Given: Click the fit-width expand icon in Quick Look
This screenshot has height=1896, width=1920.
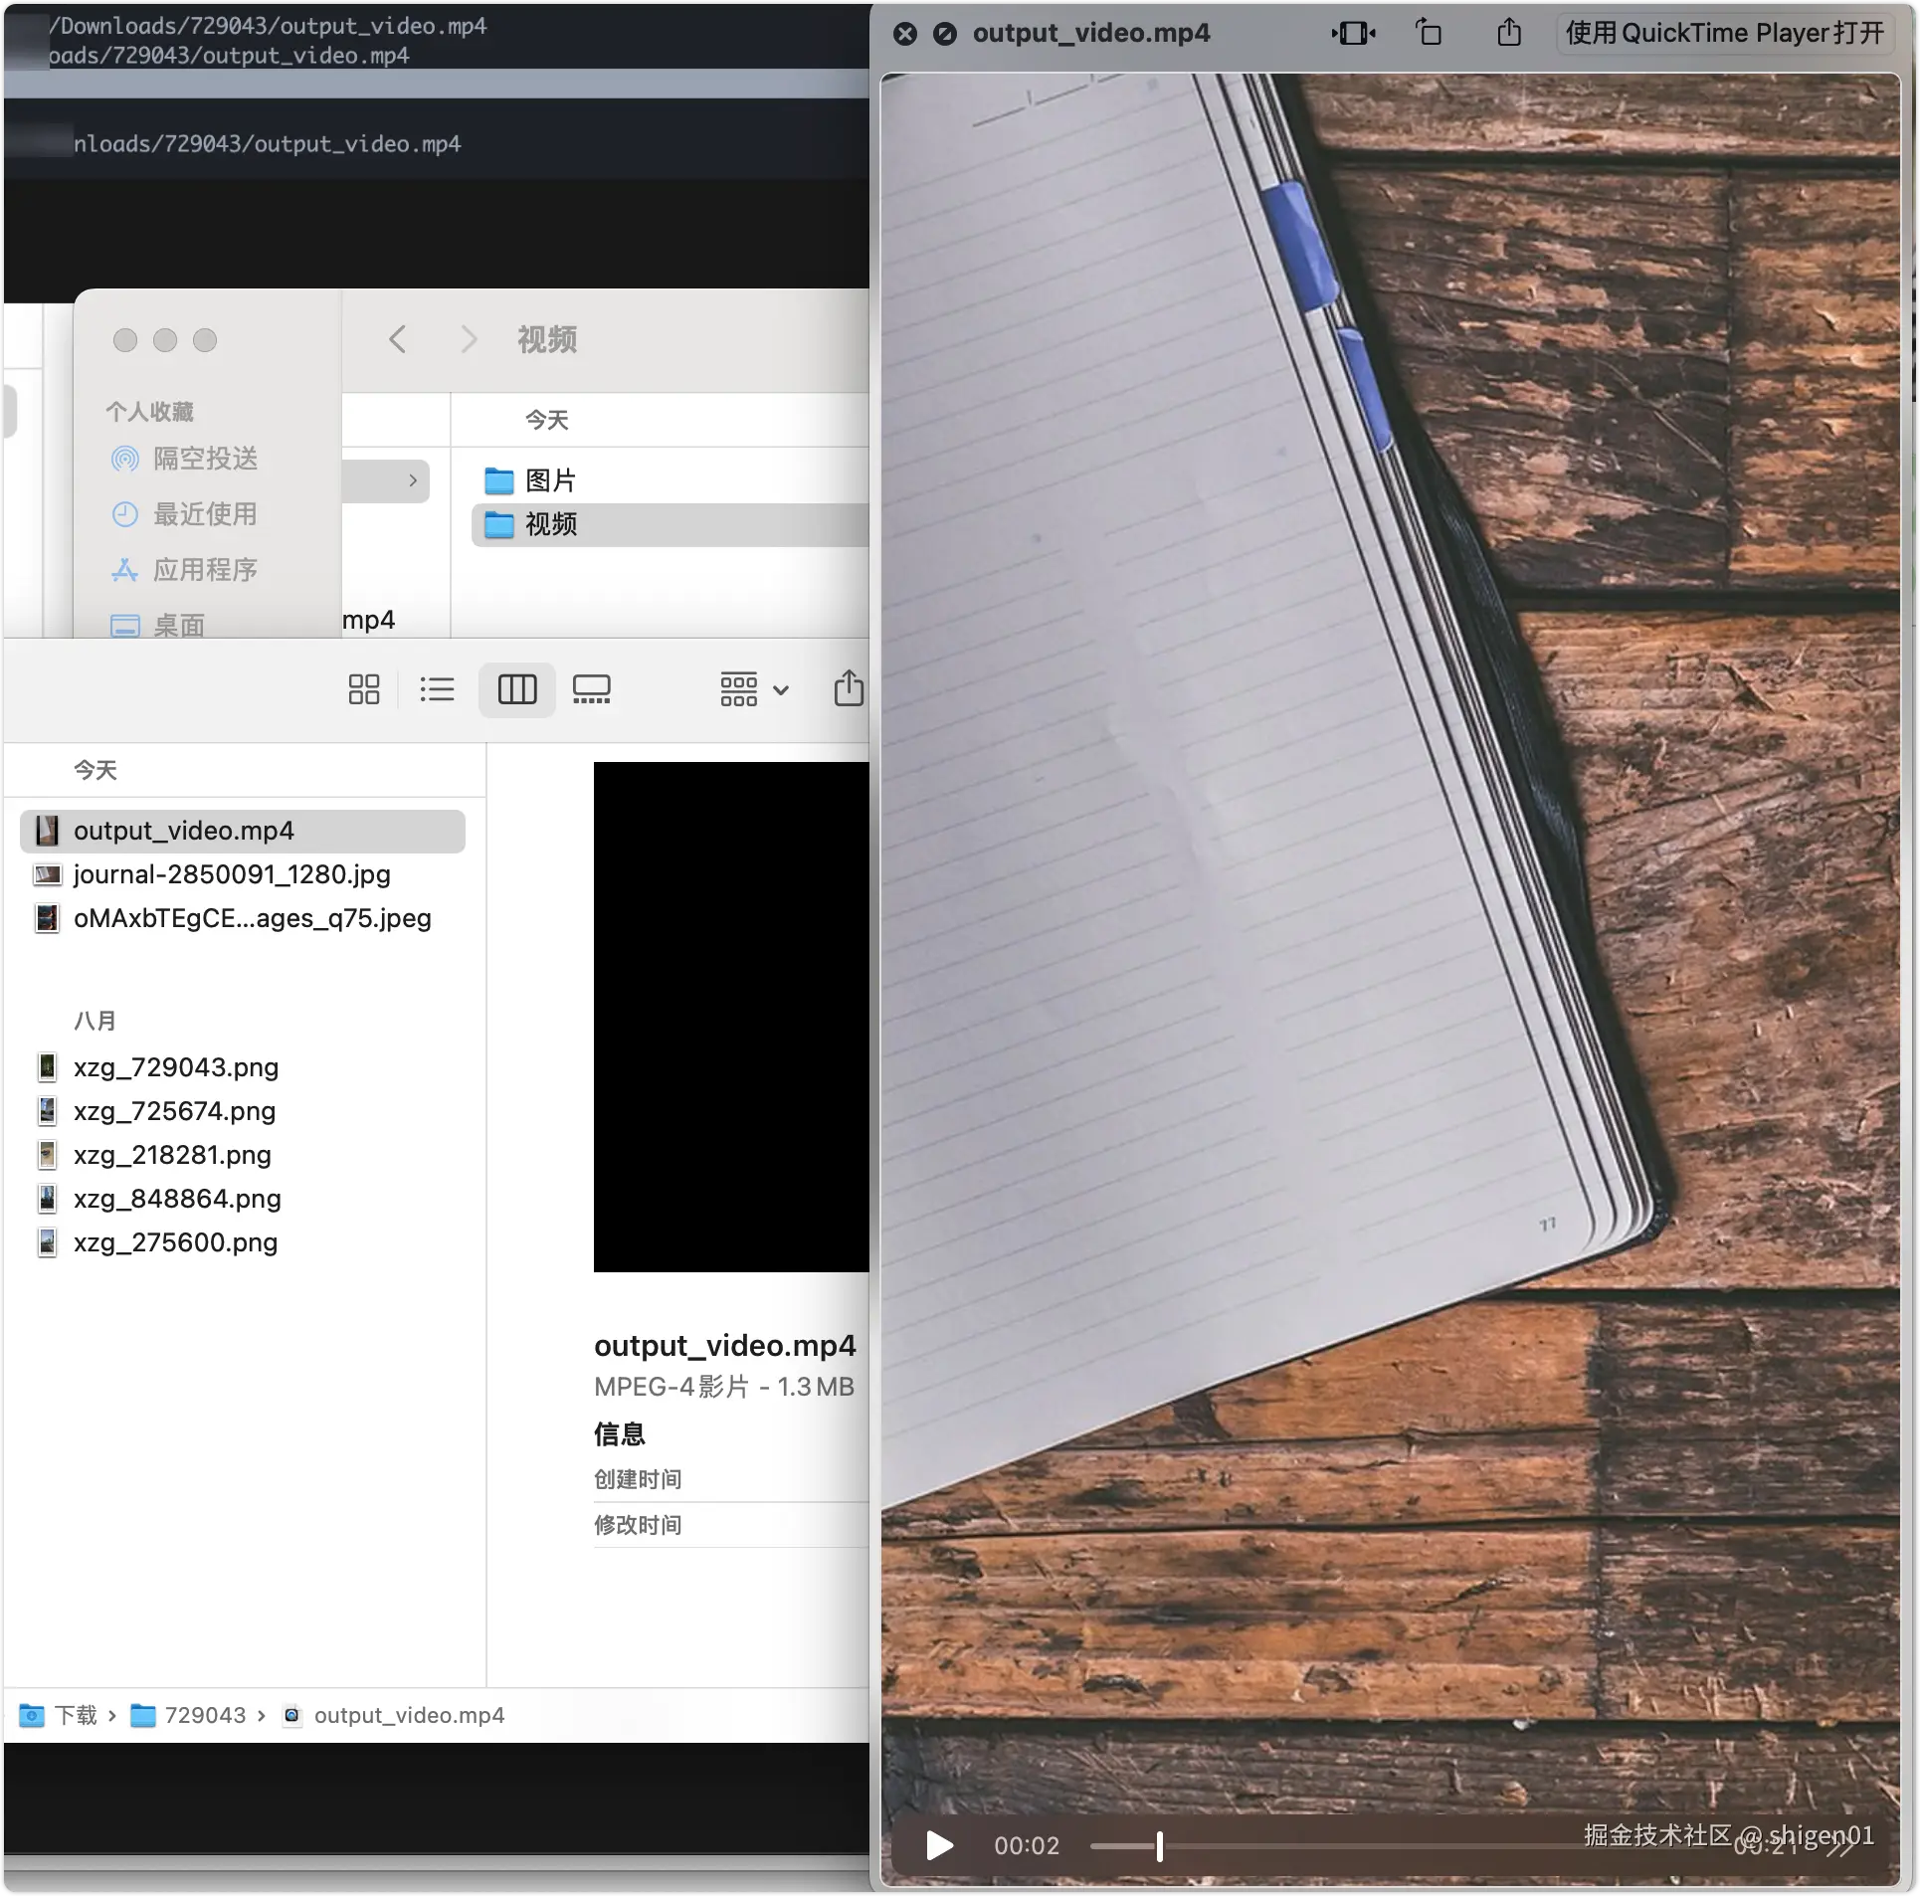Looking at the screenshot, I should [1353, 33].
